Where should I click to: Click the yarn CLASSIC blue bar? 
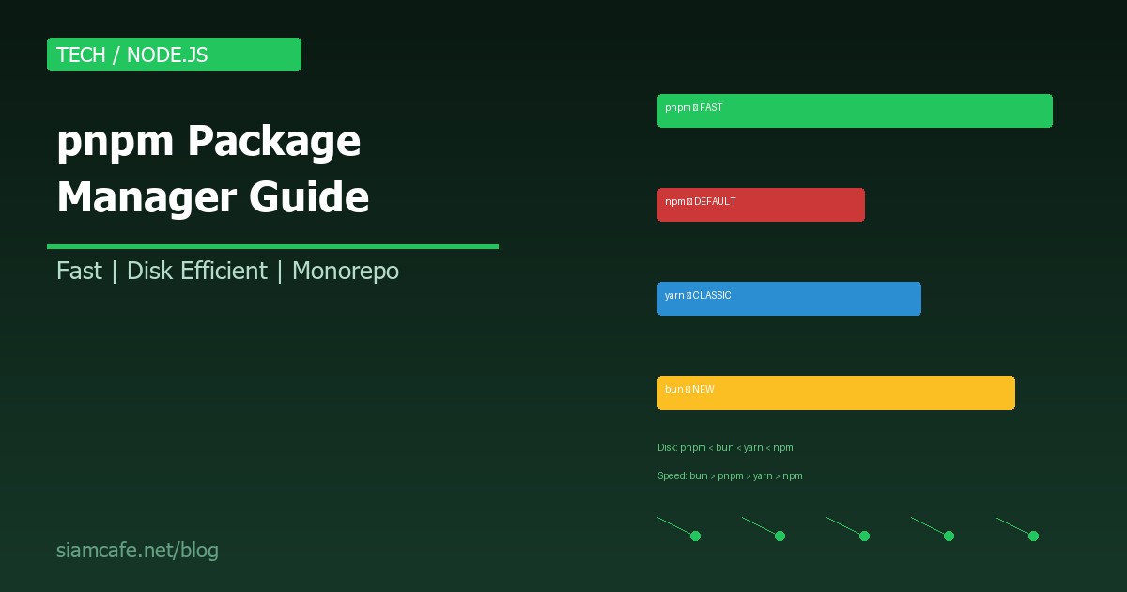[789, 299]
